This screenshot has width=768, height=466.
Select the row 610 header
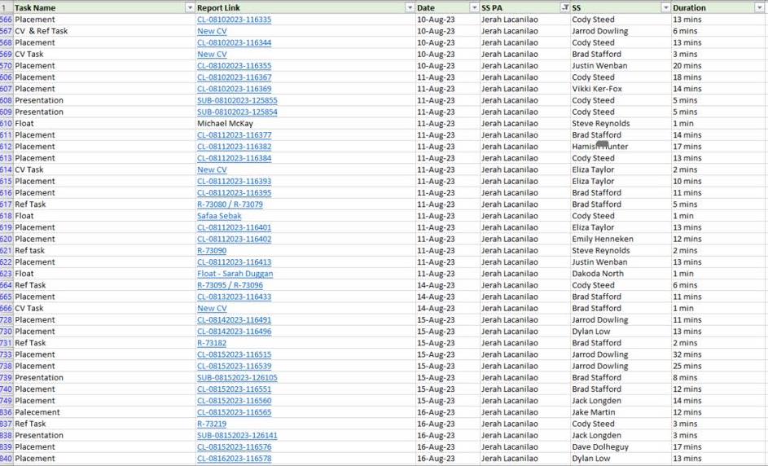tap(6, 124)
